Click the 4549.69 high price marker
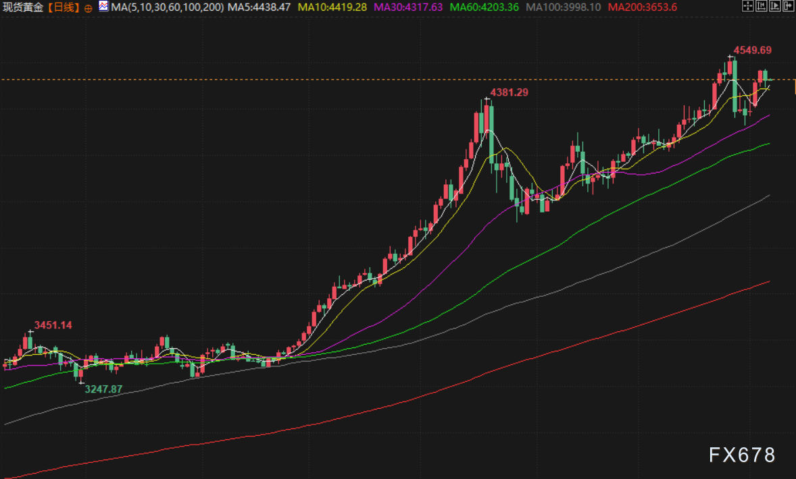The image size is (796, 479). [752, 50]
